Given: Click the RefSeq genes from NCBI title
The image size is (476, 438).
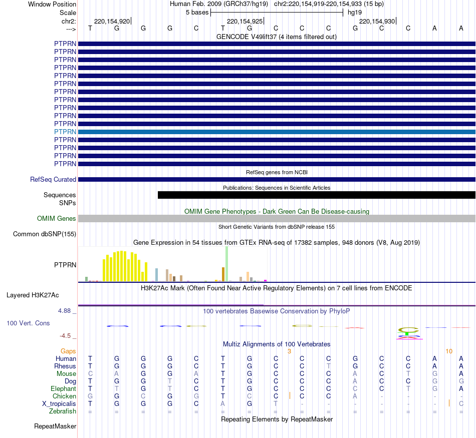Looking at the screenshot, I should click(x=277, y=172).
